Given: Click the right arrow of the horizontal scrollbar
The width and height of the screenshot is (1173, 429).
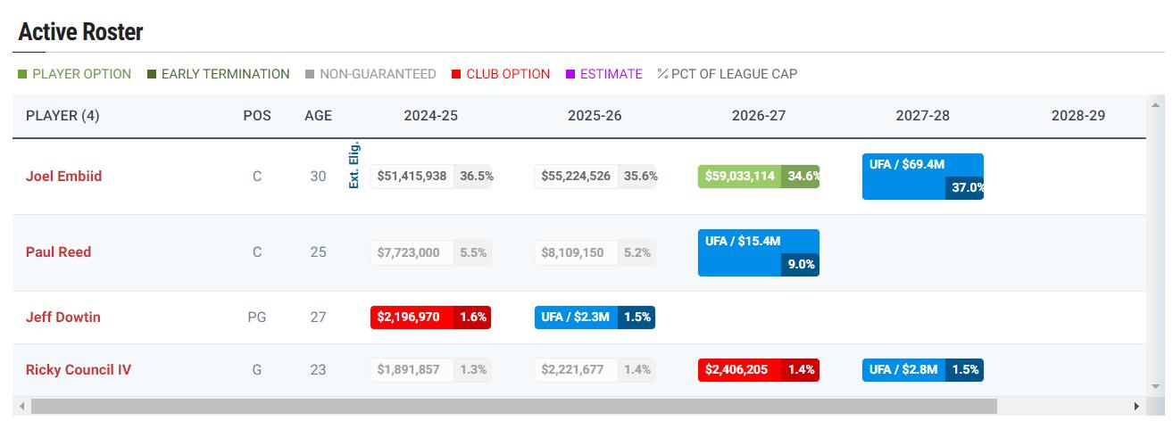Looking at the screenshot, I should click(1136, 407).
